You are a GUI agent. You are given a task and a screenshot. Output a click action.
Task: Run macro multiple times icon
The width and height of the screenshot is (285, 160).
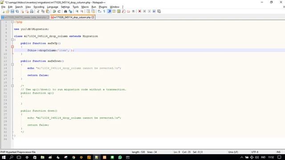click(154, 12)
